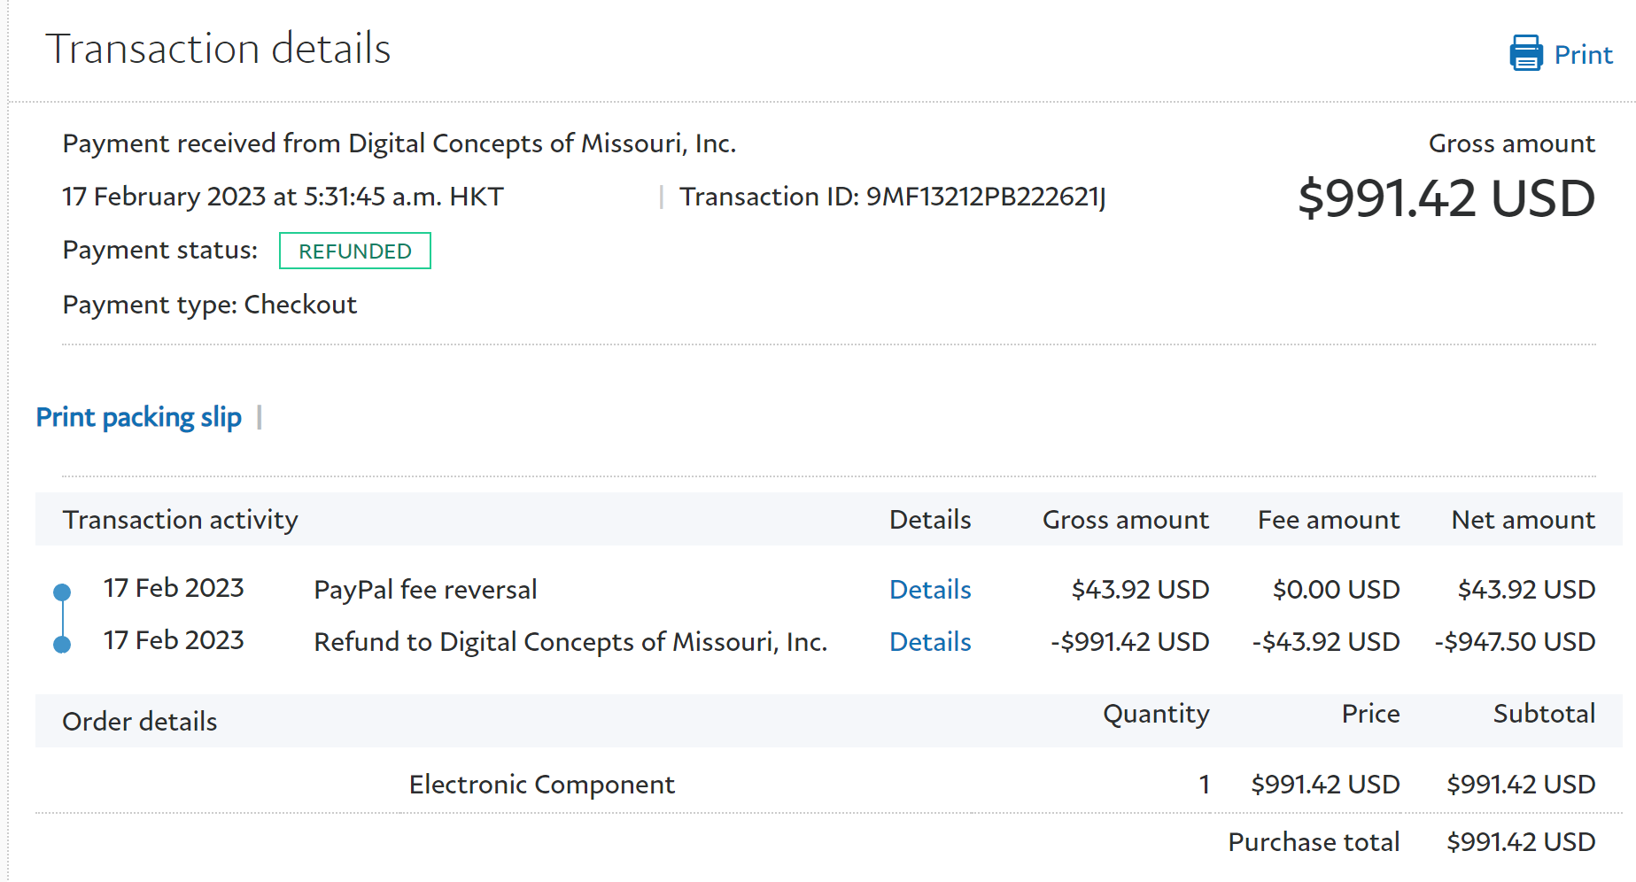1636x882 pixels.
Task: Click the printer icon
Action: coord(1525,53)
